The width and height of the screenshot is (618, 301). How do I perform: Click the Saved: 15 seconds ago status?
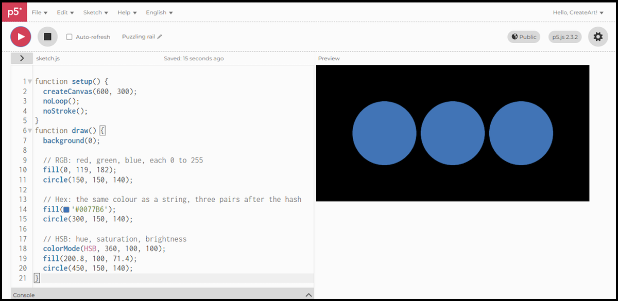click(194, 59)
